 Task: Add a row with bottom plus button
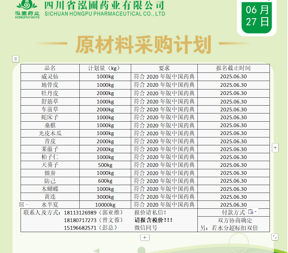point(145,237)
